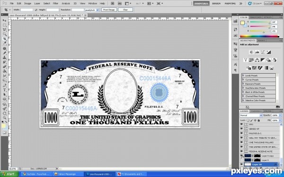The width and height of the screenshot is (284, 177).
Task: Open the Filter menu
Action: point(55,3)
